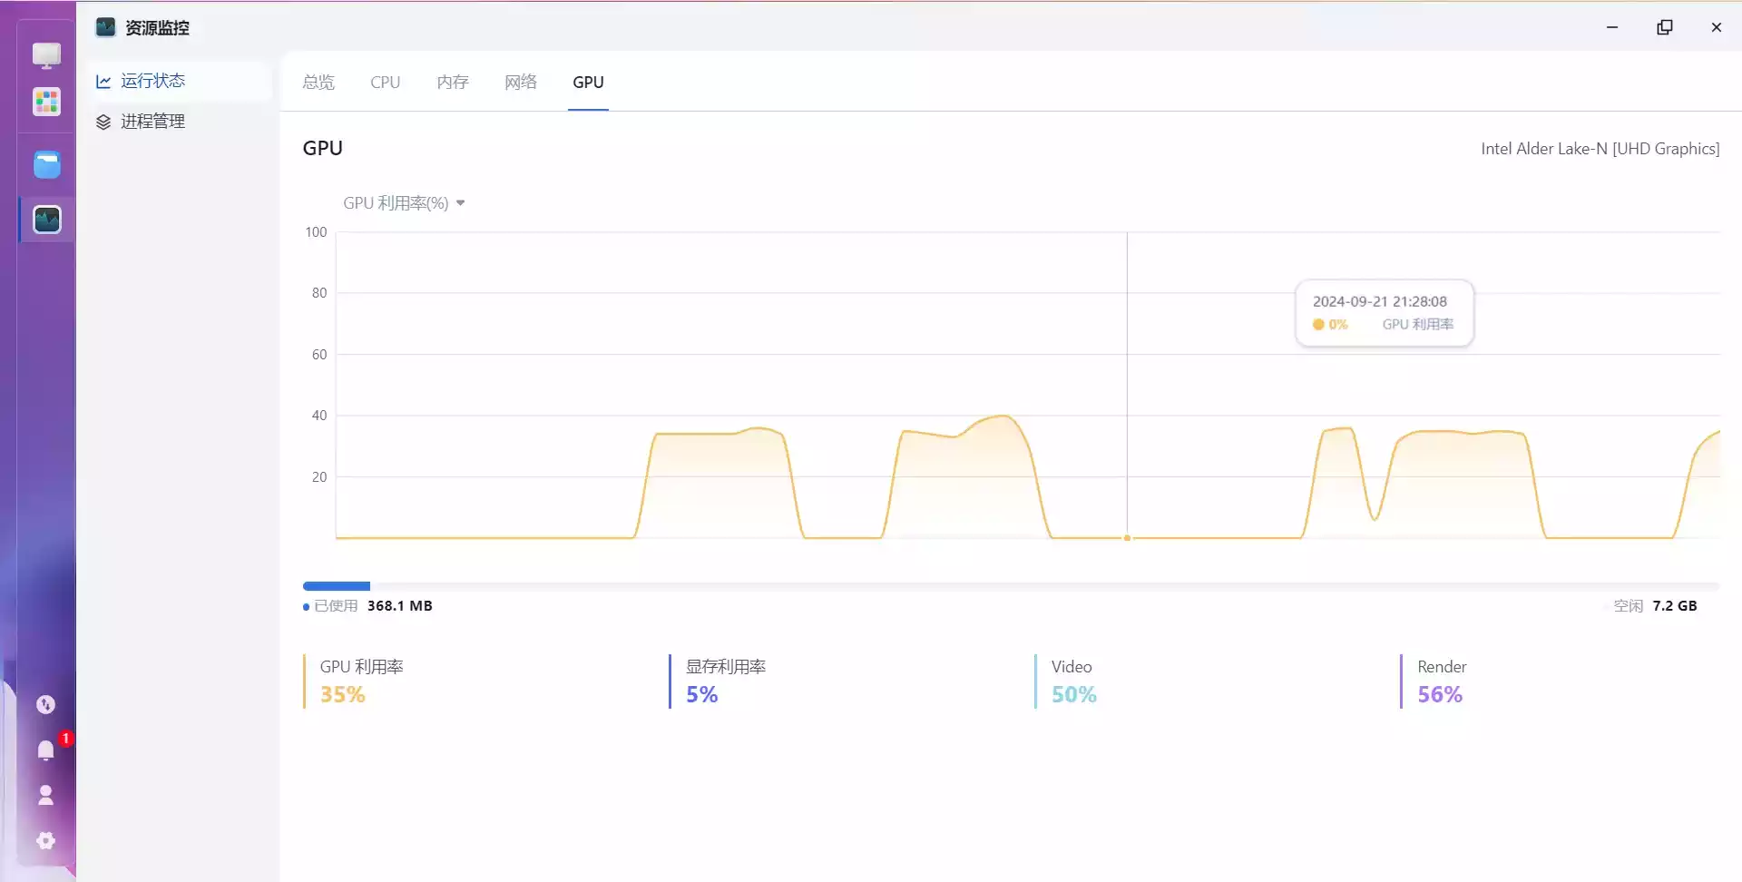This screenshot has height=882, width=1742.
Task: Select the resource monitor dock icon
Action: pos(46,220)
